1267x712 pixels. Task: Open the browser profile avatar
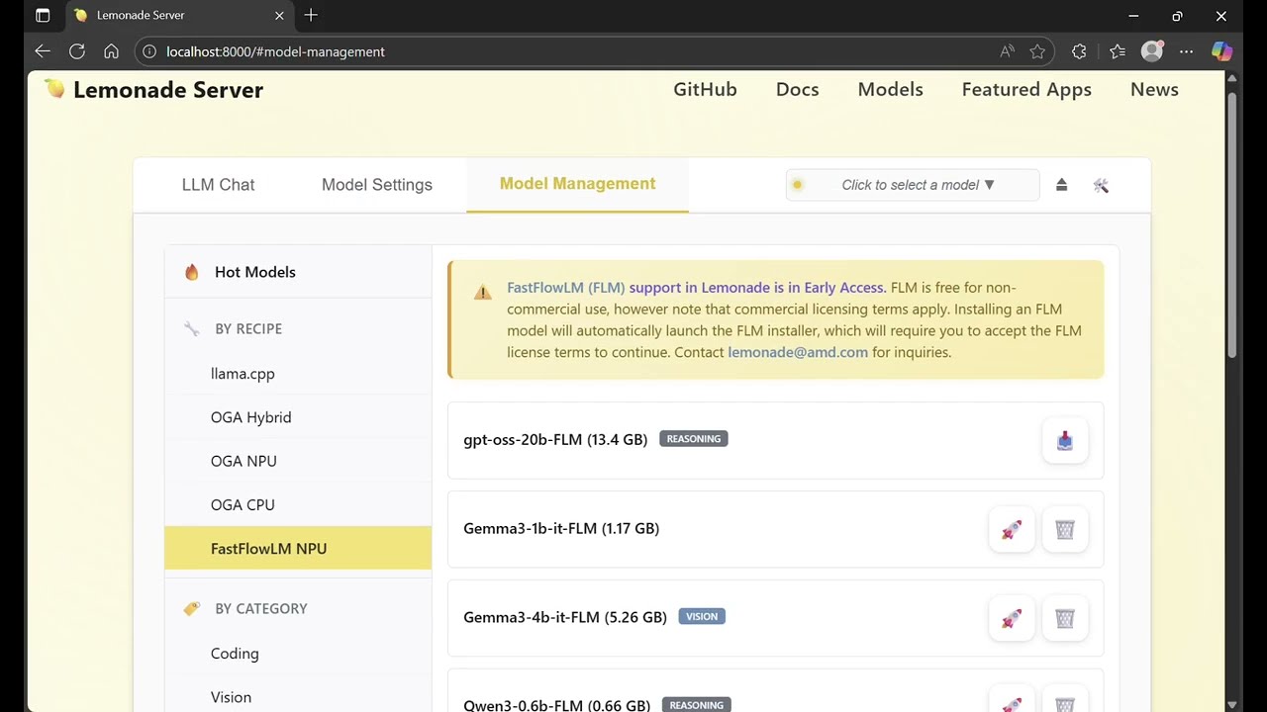1152,51
